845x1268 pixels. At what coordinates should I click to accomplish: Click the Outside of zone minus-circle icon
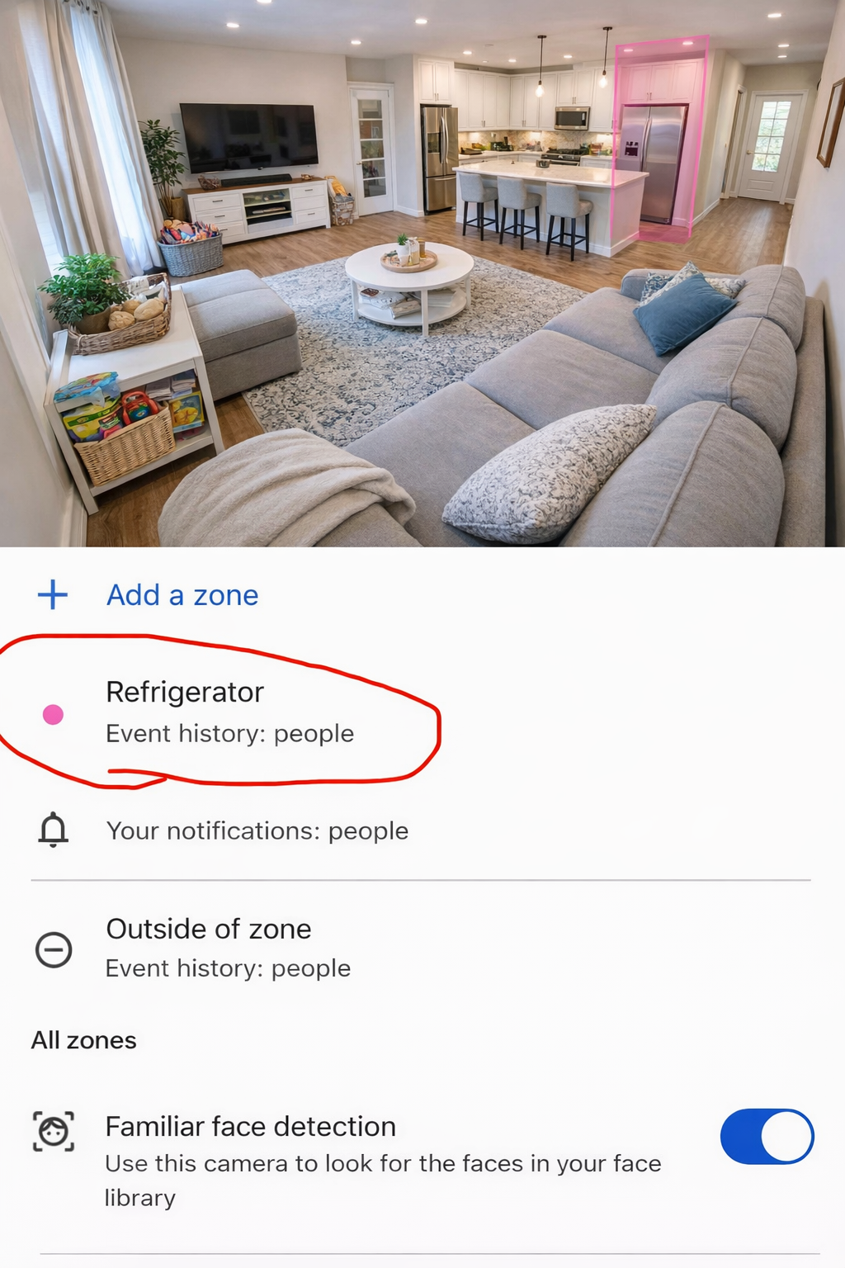(54, 949)
